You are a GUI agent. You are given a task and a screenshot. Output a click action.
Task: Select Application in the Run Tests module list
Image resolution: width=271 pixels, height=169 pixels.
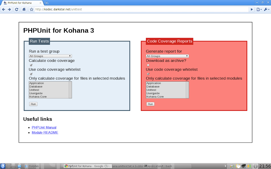click(x=49, y=83)
